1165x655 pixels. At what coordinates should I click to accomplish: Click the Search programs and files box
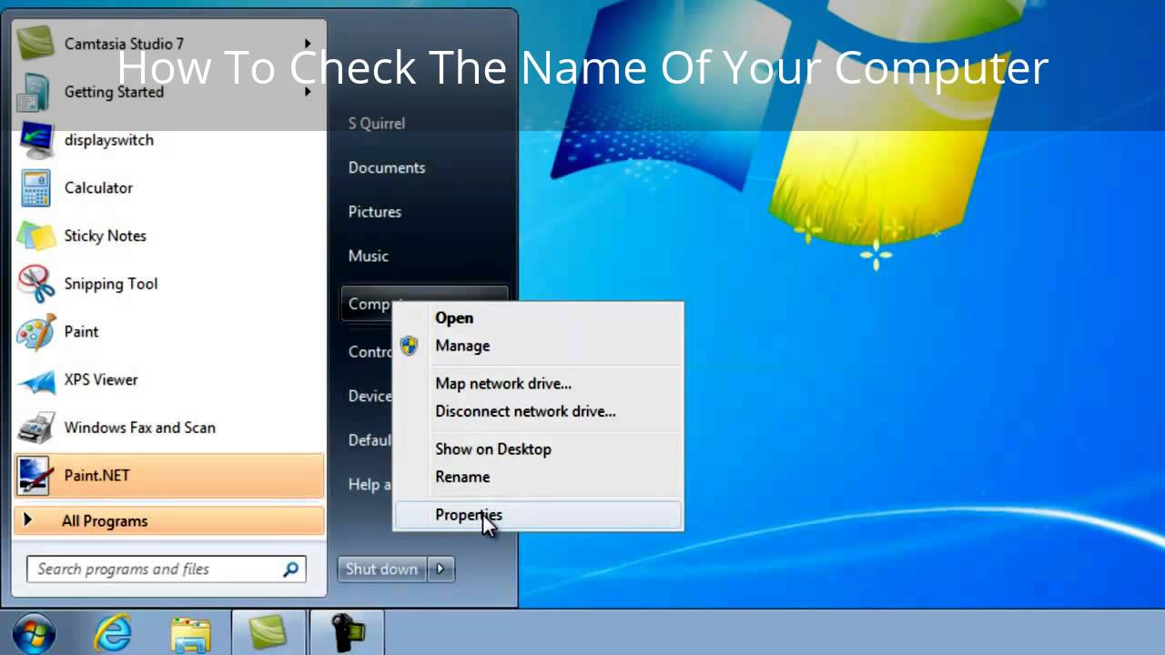click(x=167, y=569)
